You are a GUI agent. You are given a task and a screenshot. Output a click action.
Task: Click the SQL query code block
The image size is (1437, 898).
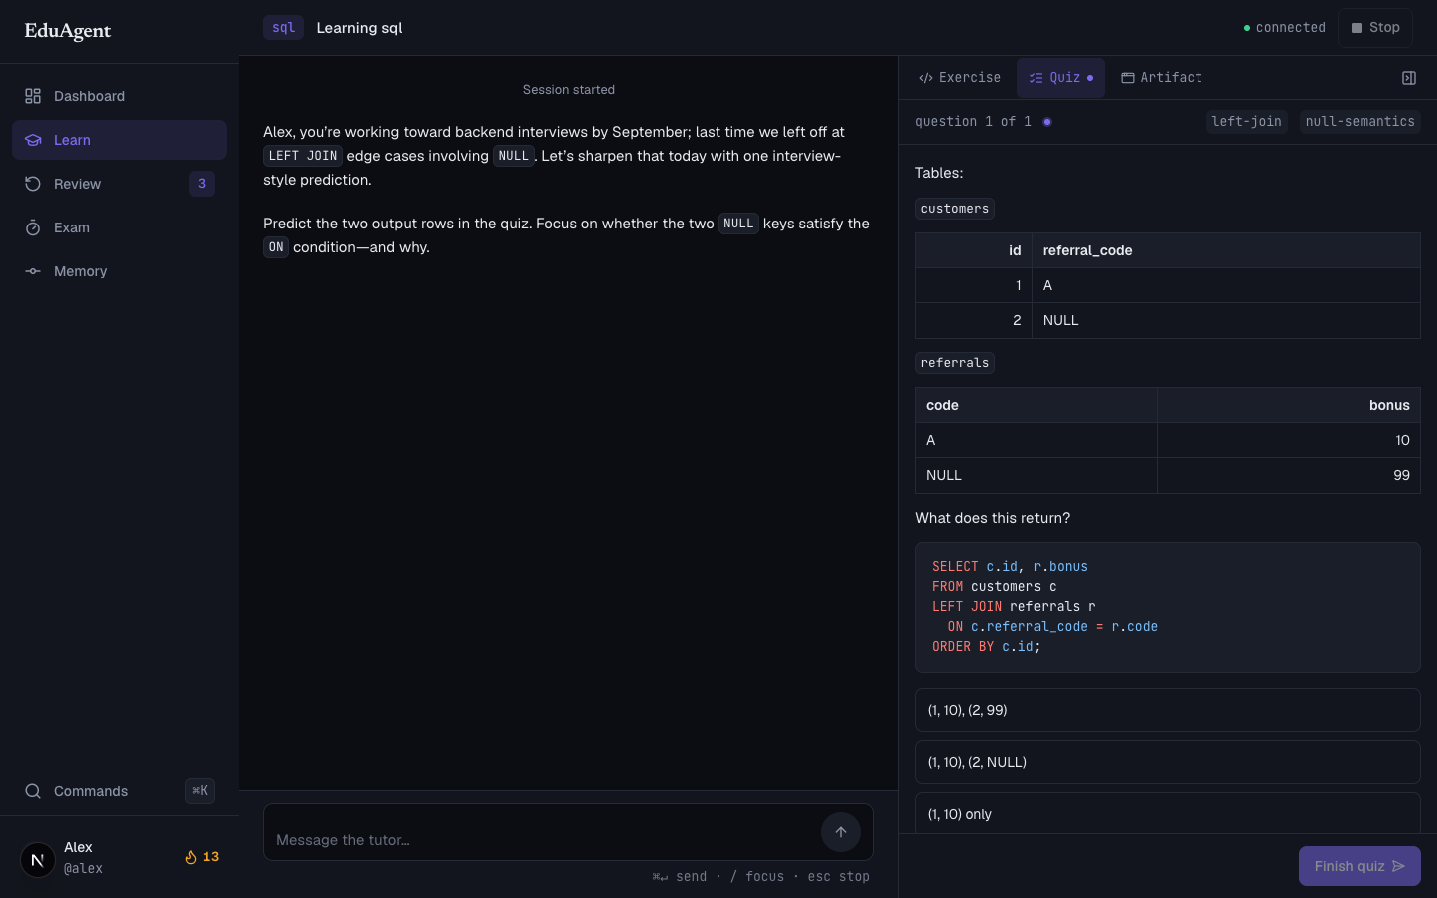click(x=1168, y=607)
